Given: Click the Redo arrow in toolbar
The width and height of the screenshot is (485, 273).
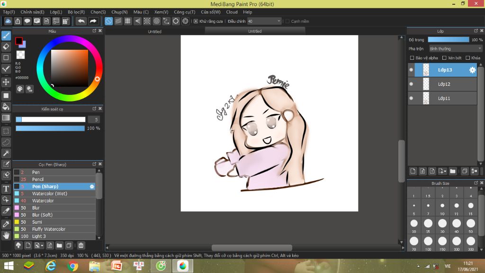Looking at the screenshot, I should [x=93, y=21].
